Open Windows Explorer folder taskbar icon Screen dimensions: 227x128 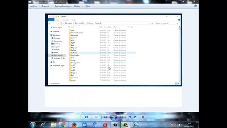pos(53,125)
